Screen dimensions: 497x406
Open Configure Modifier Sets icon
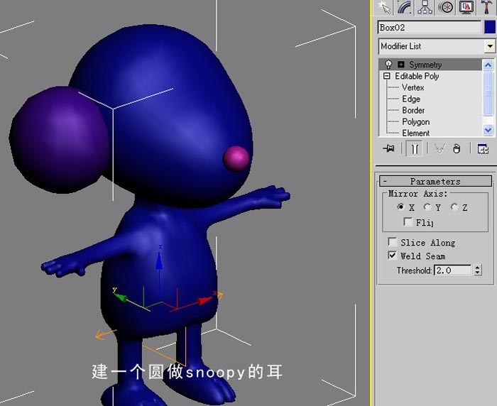point(483,148)
